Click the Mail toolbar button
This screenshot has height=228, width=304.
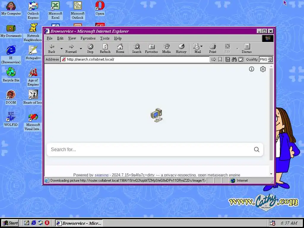coord(197,48)
